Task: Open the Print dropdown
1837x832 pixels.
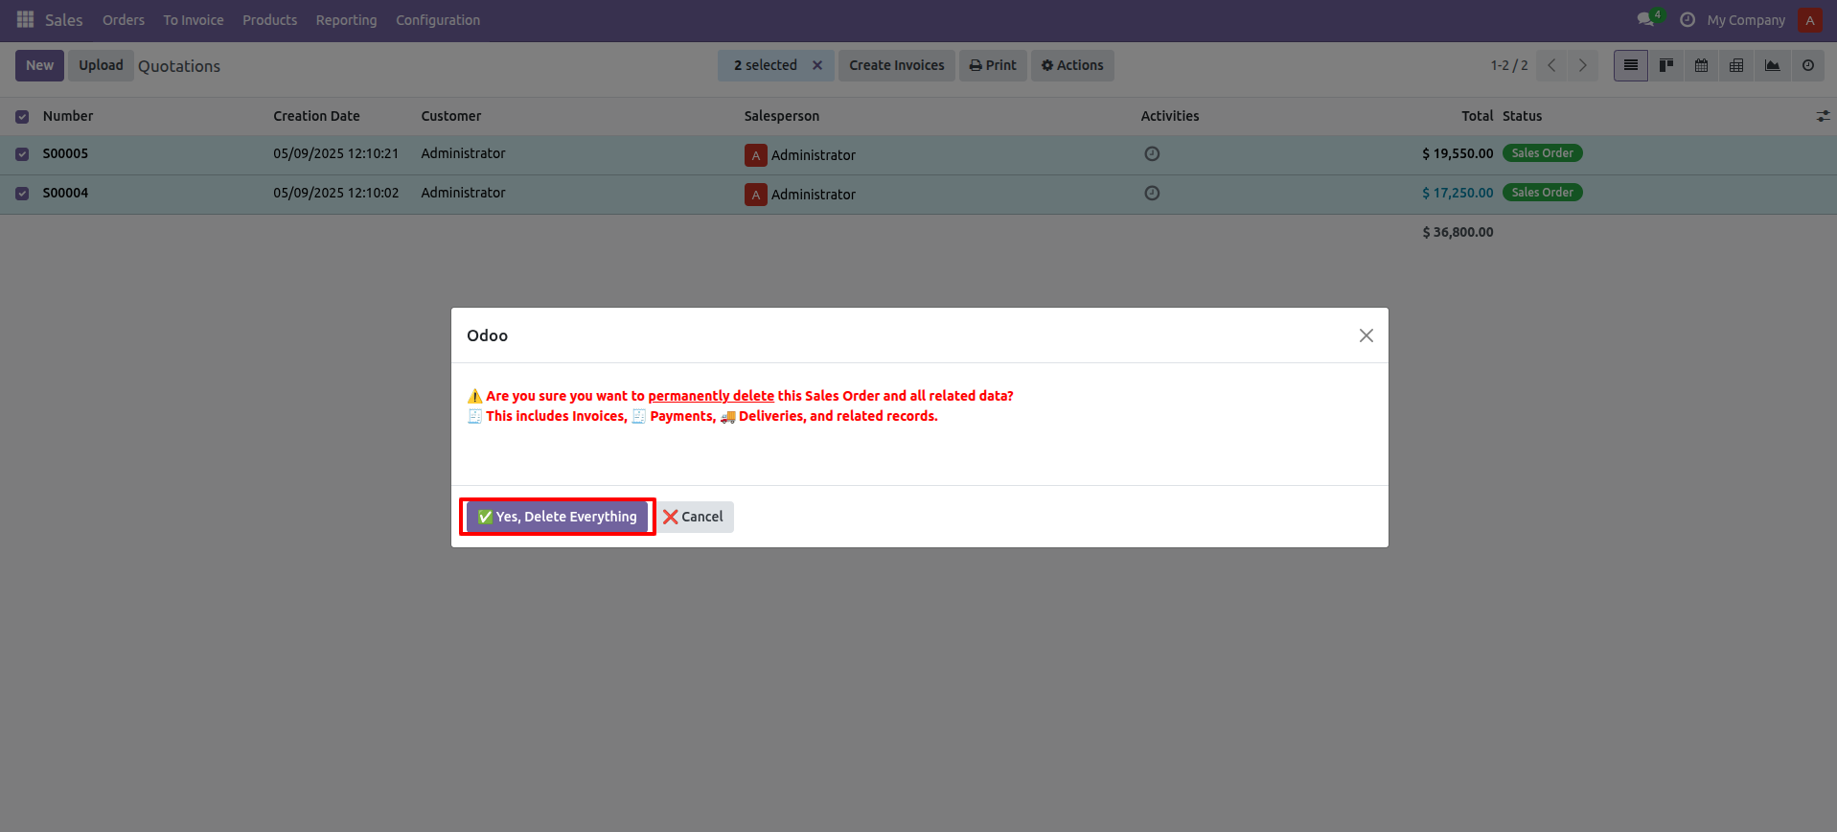Action: [x=993, y=65]
